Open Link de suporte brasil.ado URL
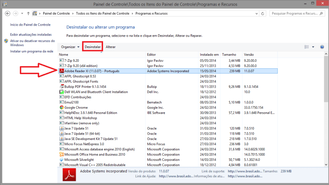Viewport: 329px width, 185px height. (x=245, y=171)
